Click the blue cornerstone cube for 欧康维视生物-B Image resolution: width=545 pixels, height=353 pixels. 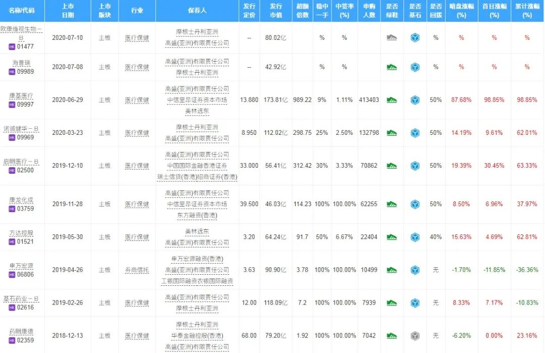coord(415,37)
